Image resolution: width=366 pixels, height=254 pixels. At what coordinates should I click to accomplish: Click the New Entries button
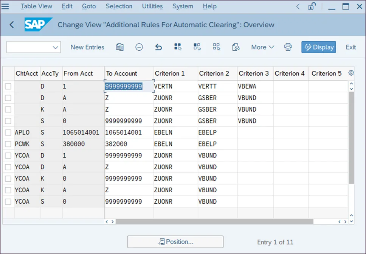coord(87,47)
